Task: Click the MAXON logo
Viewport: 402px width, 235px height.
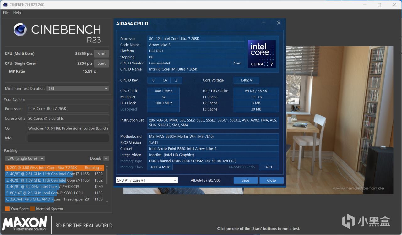Action: click(x=25, y=223)
